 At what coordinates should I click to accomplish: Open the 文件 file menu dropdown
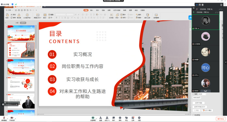tap(9, 10)
